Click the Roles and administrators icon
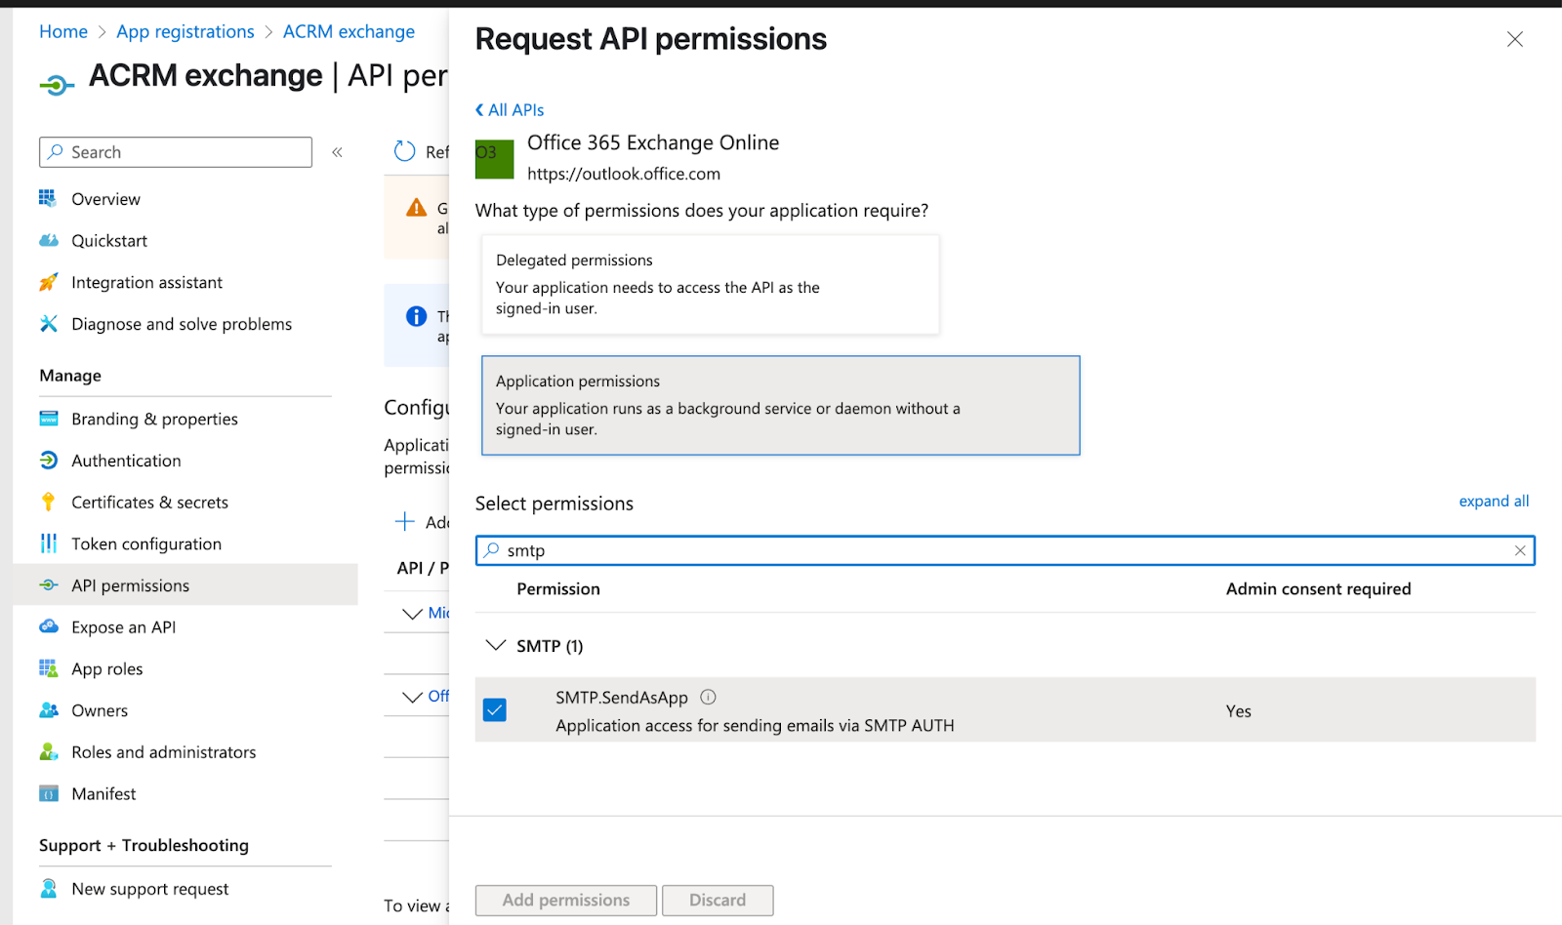Image resolution: width=1562 pixels, height=925 pixels. [x=48, y=751]
